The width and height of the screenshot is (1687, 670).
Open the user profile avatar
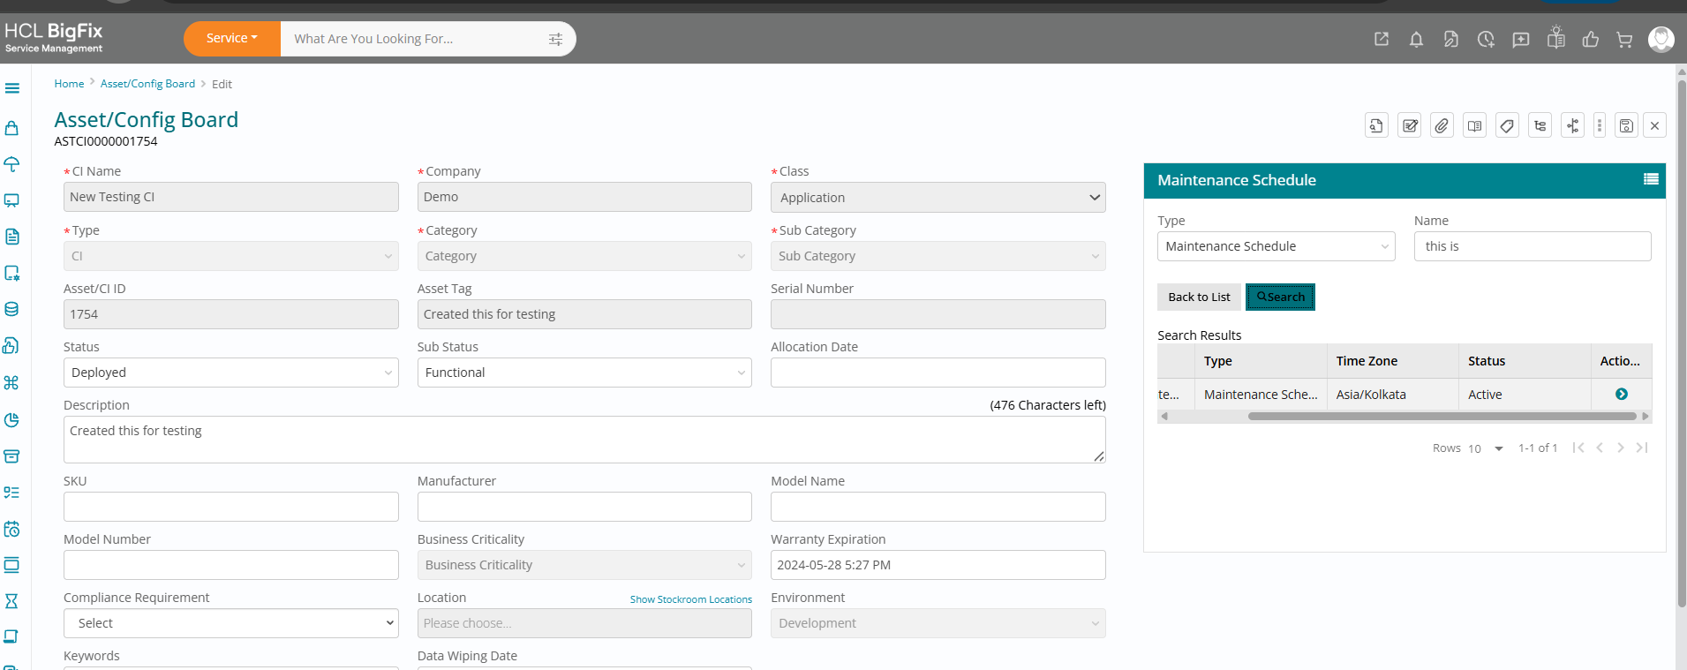[x=1661, y=39]
